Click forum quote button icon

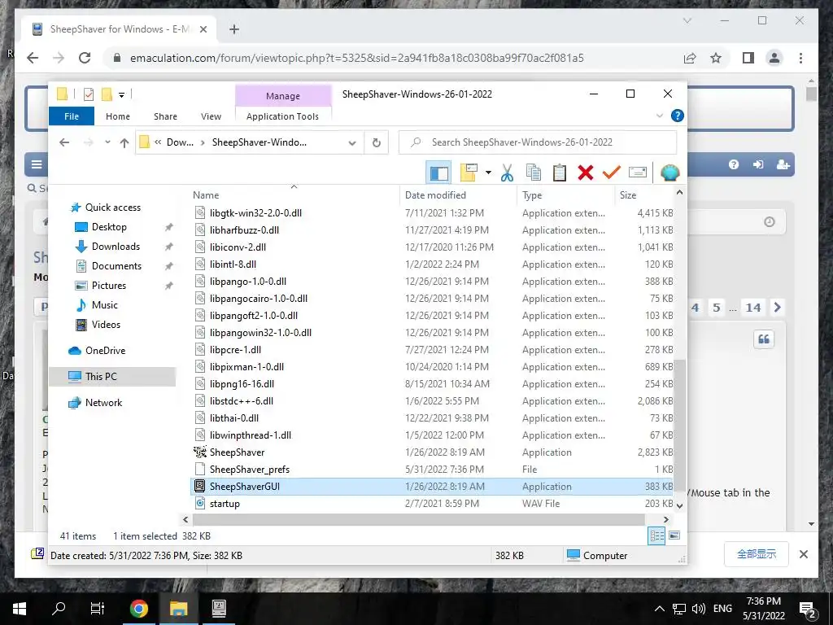[x=764, y=339]
